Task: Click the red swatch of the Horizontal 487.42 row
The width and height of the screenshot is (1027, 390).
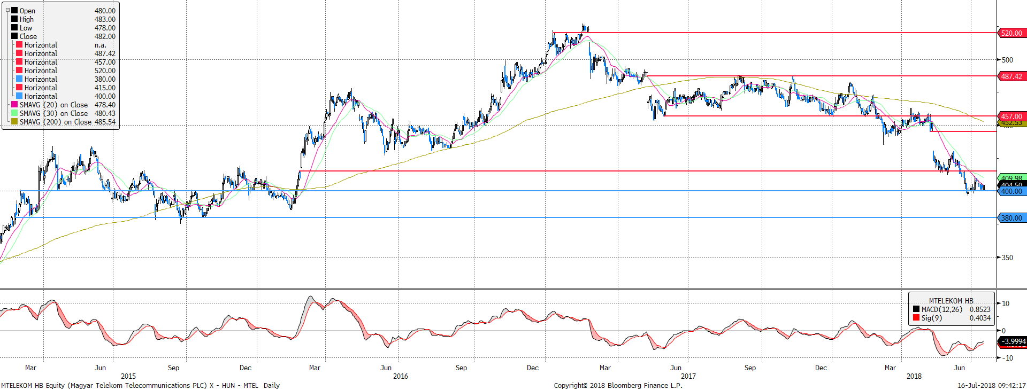Action: (19, 53)
